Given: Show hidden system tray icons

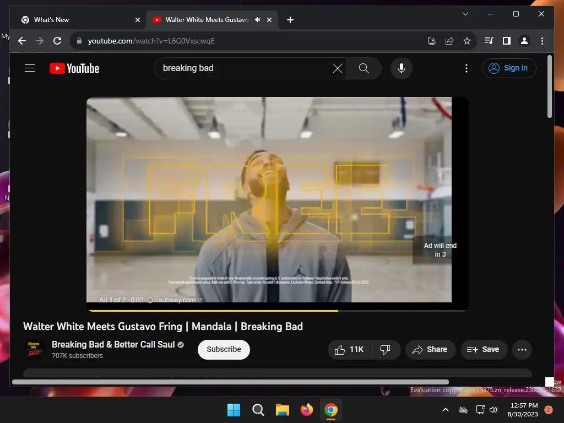Looking at the screenshot, I should (x=445, y=410).
